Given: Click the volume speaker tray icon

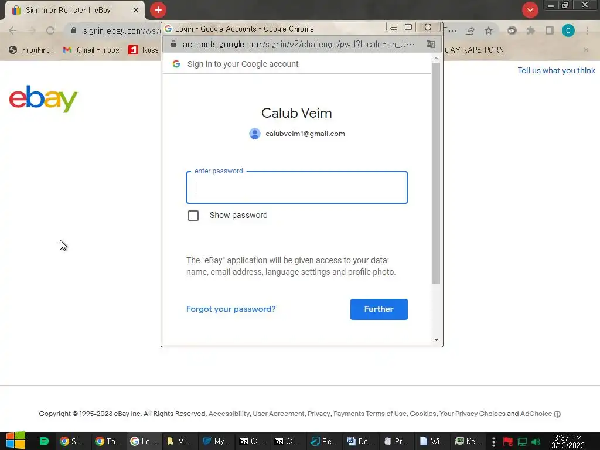Looking at the screenshot, I should tap(536, 442).
